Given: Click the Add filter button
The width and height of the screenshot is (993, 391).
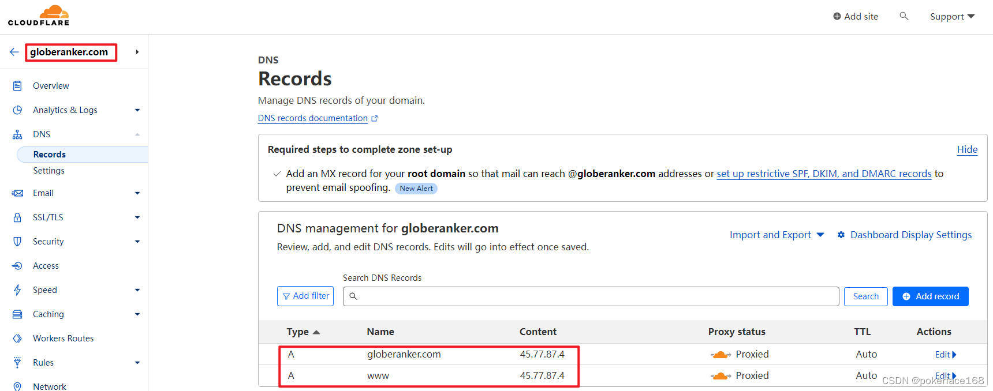Looking at the screenshot, I should 305,296.
